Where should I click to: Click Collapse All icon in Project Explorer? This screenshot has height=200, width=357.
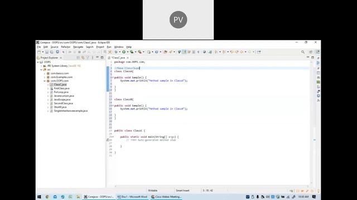pyautogui.click(x=78, y=58)
